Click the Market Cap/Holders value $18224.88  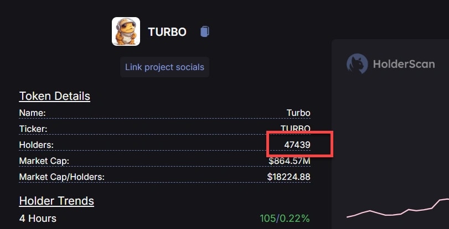pos(288,177)
